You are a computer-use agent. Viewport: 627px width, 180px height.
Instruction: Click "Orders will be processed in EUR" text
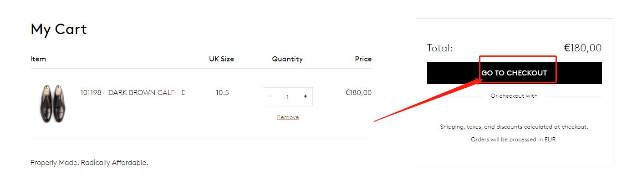coord(514,140)
